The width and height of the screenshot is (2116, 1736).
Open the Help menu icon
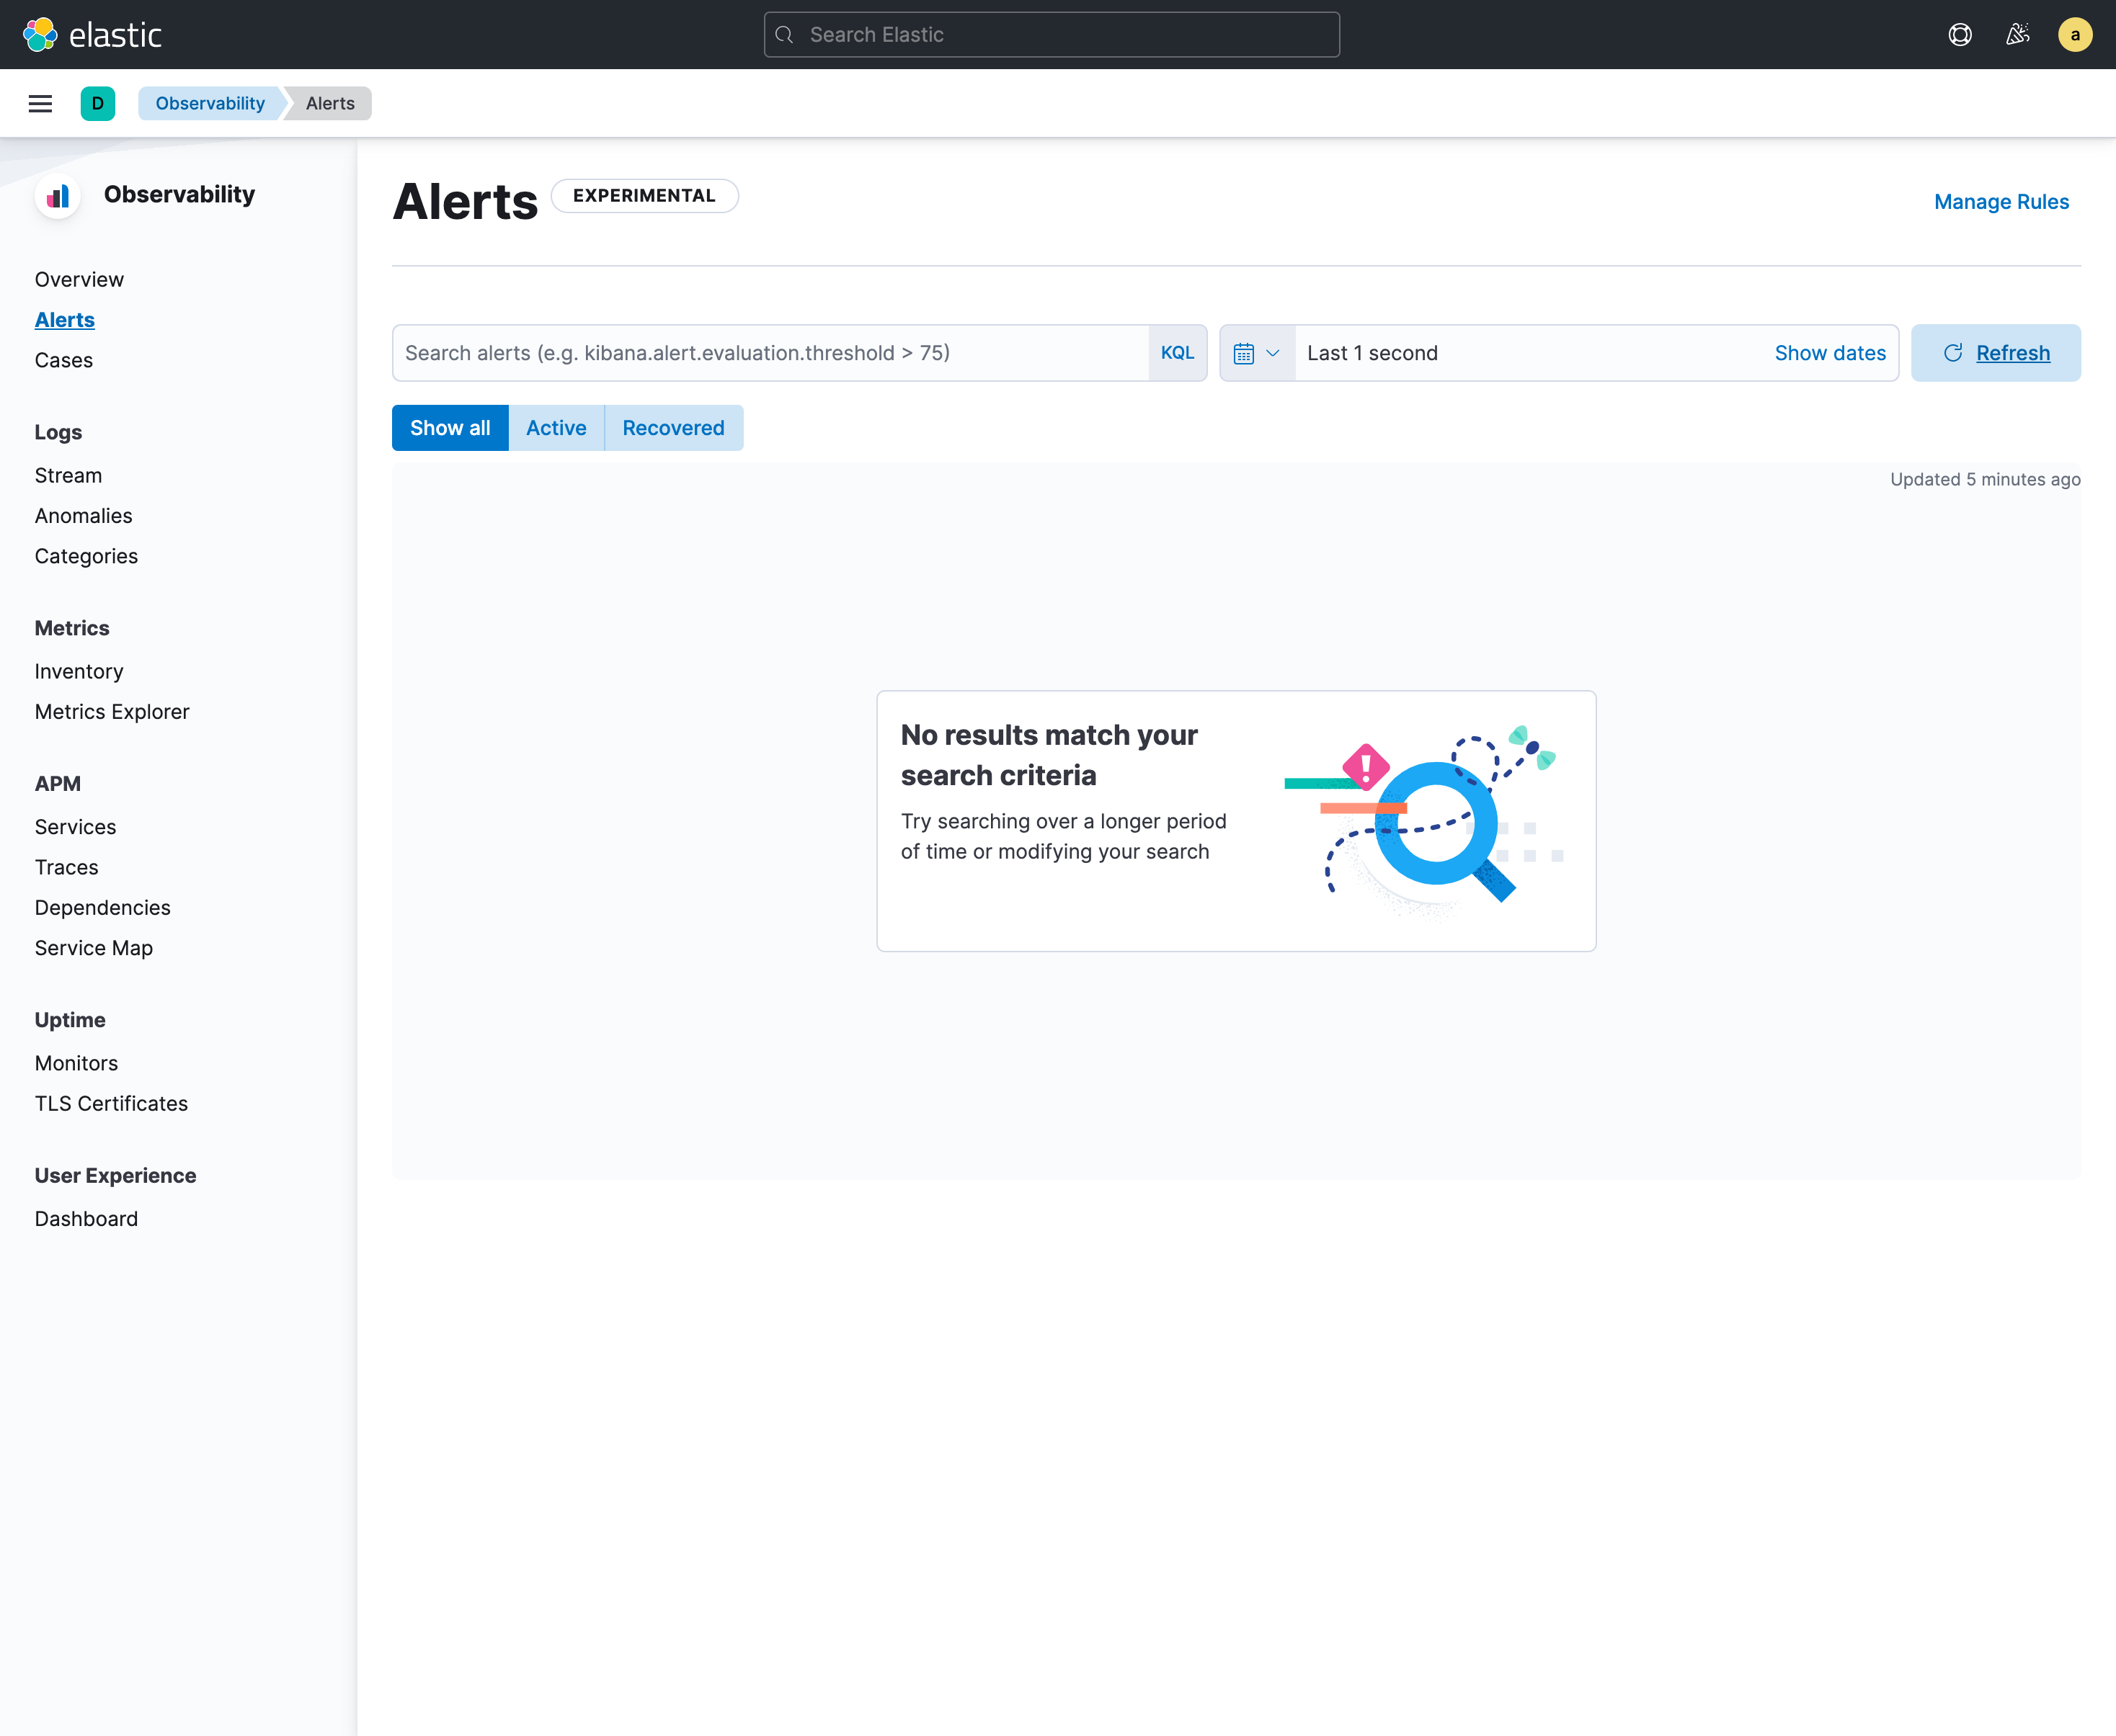tap(1960, 34)
